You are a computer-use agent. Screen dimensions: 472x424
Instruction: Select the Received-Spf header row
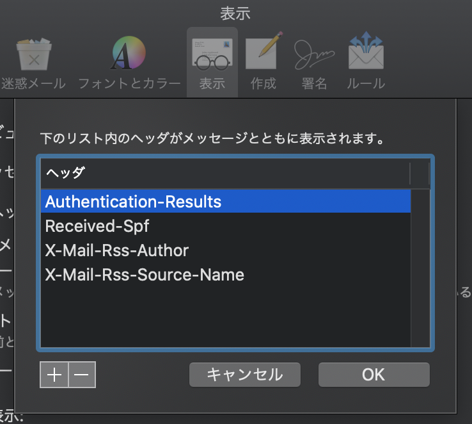[226, 225]
